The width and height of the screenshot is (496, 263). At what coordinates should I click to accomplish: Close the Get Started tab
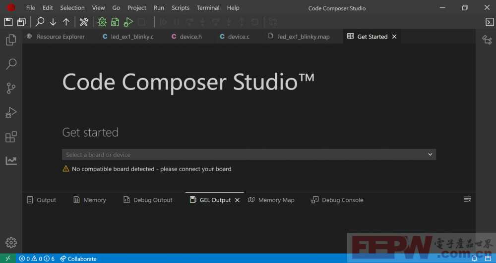pyautogui.click(x=394, y=37)
